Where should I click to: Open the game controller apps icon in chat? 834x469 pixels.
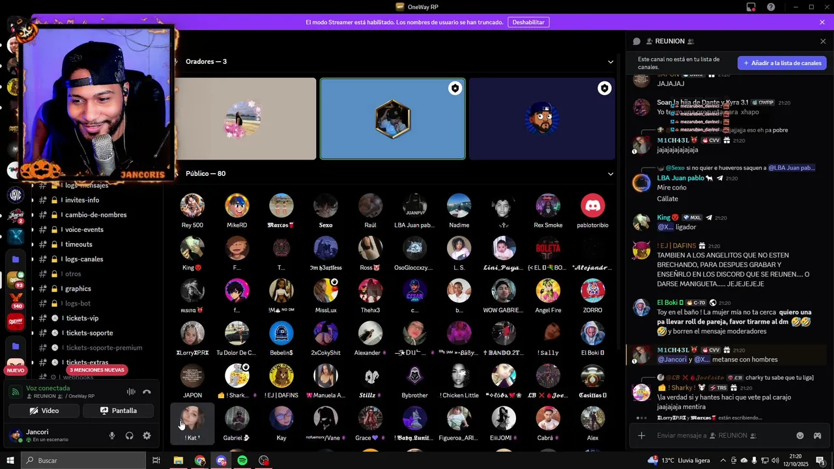pos(817,435)
